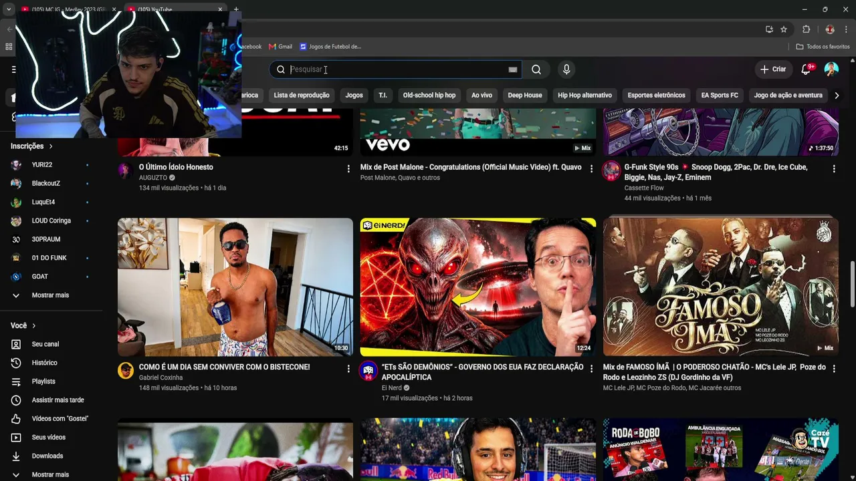This screenshot has width=856, height=481.
Task: Open the browser extensions puzzle icon
Action: pyautogui.click(x=806, y=29)
